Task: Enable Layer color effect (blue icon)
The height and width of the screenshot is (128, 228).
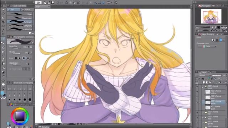Action: pos(221,40)
